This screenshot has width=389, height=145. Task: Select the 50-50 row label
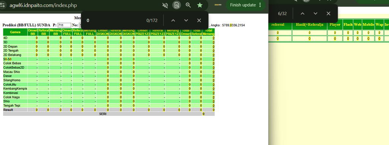(7, 59)
